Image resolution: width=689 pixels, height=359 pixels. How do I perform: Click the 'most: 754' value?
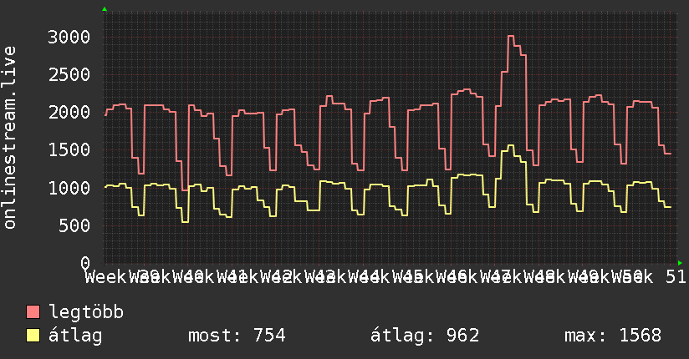[x=237, y=336]
